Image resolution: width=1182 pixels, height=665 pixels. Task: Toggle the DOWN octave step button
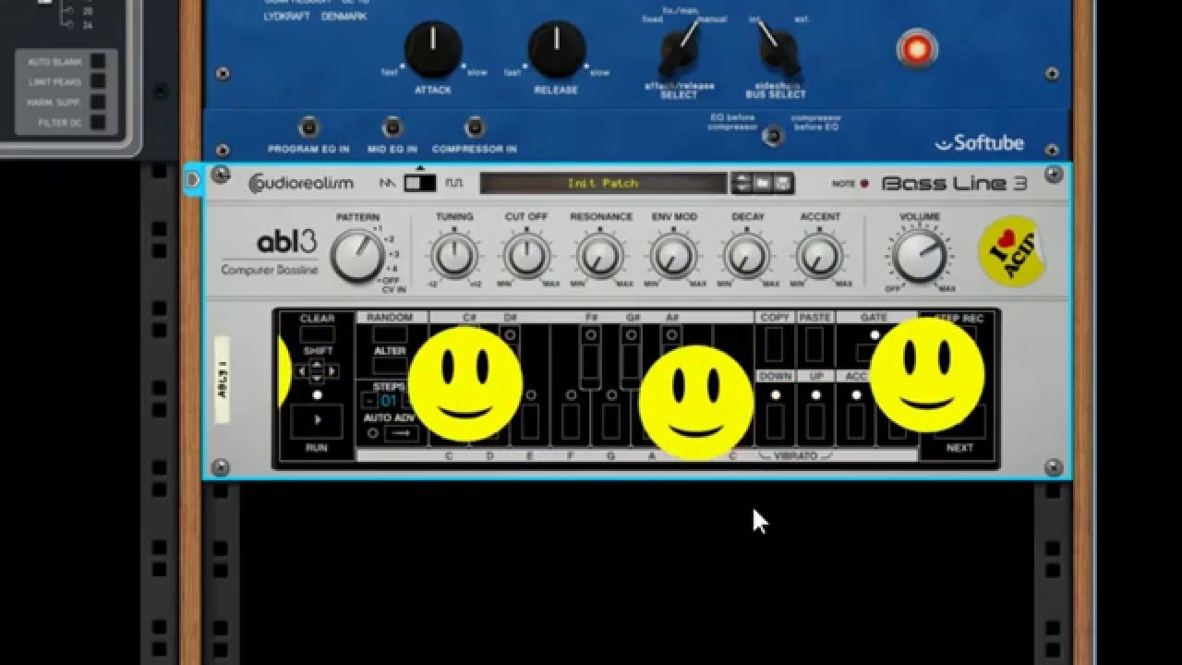[774, 421]
